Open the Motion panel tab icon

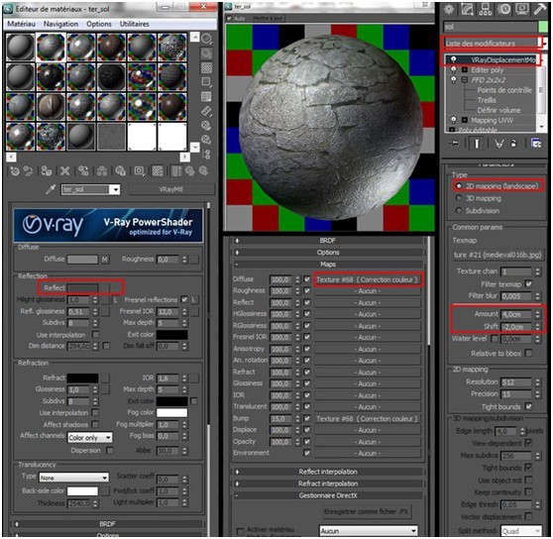[504, 9]
